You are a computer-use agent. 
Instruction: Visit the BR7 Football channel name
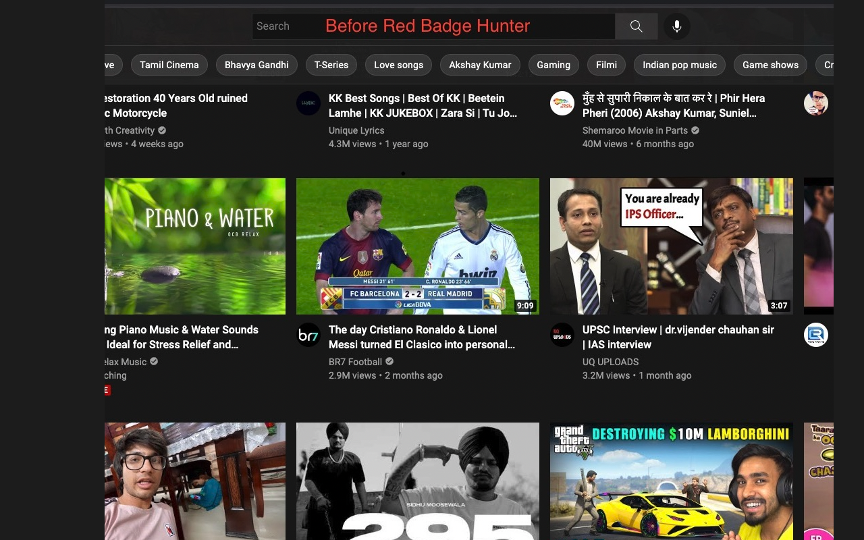tap(356, 362)
